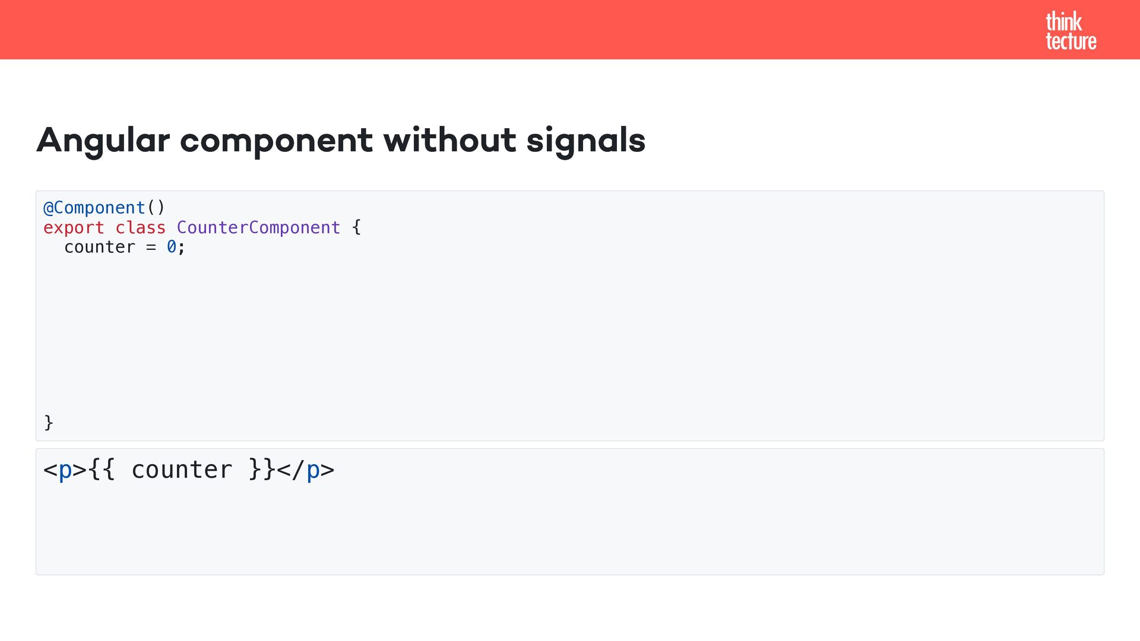Click the opening p tag in the template
The image size is (1140, 641).
[x=65, y=470]
